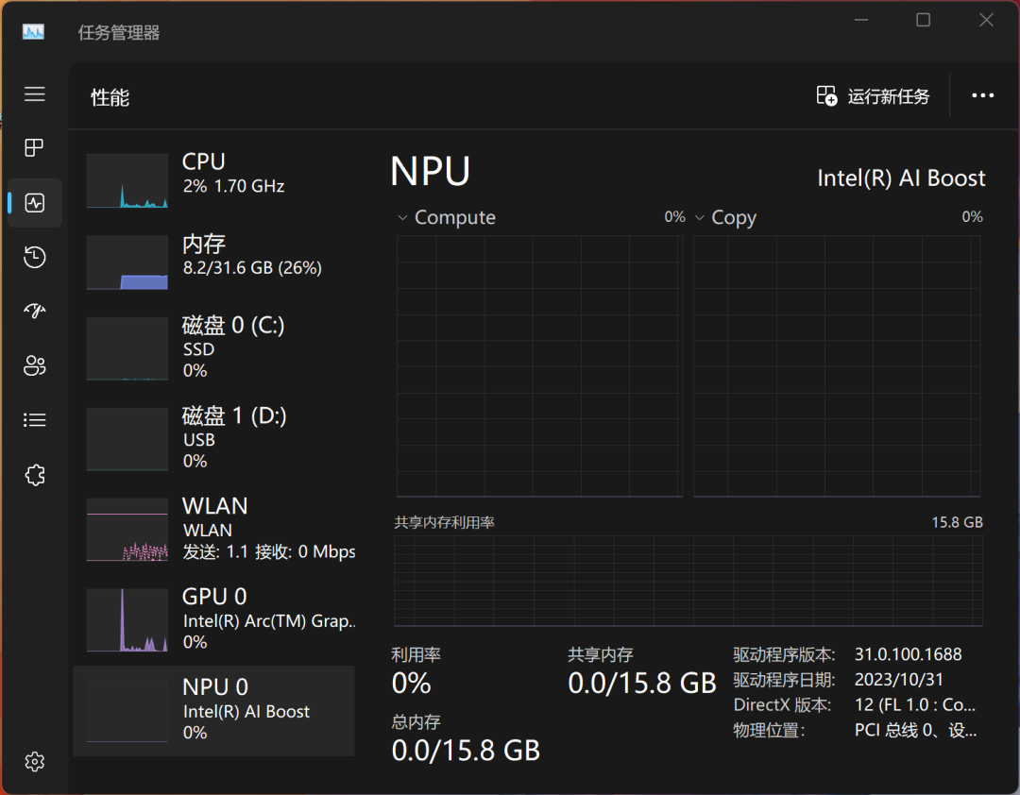Click the memory usage thumbnail graph
This screenshot has height=795, width=1020.
click(127, 262)
